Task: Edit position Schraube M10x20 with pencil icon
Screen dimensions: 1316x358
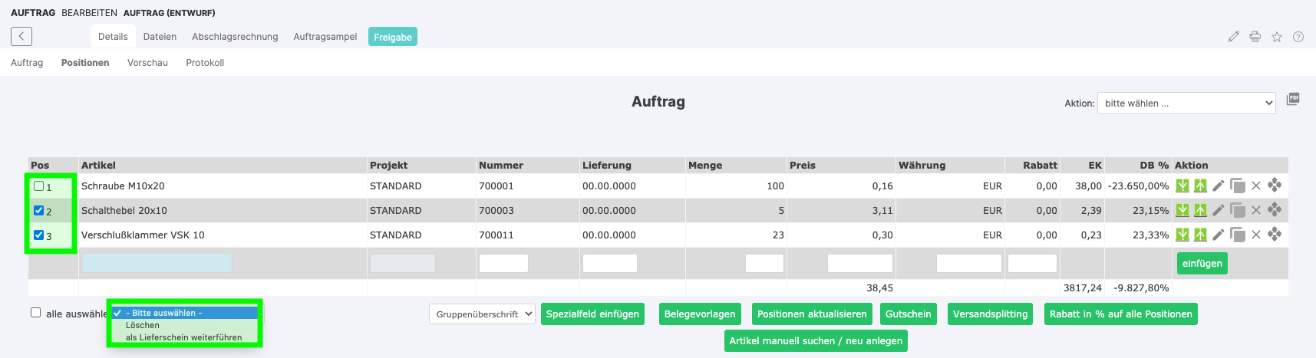Action: [x=1219, y=186]
